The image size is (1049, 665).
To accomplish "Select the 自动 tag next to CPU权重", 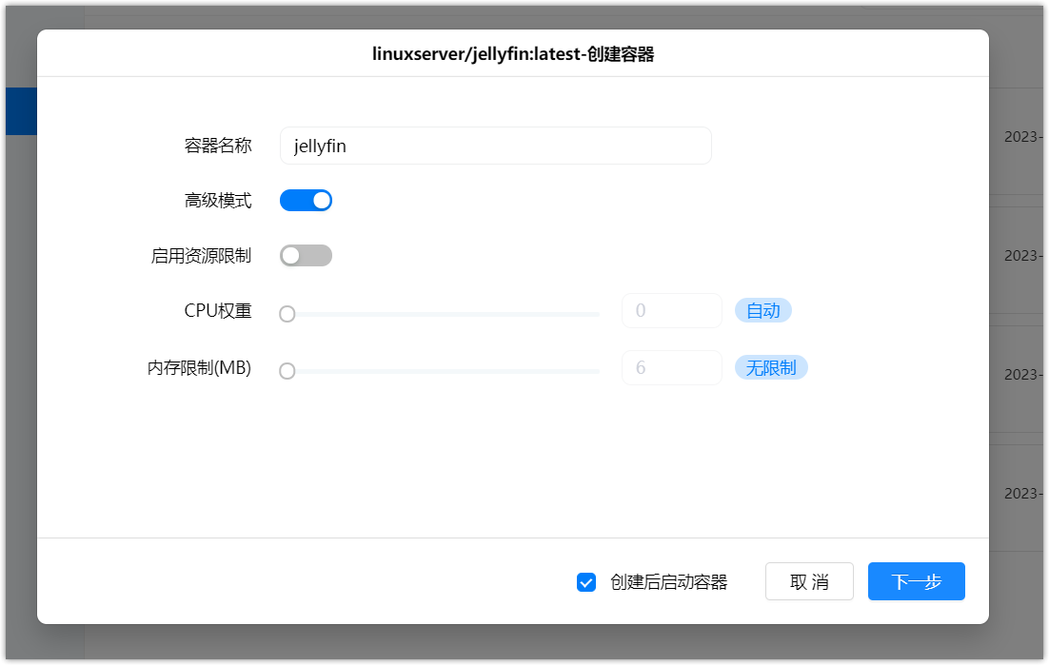I will tap(763, 311).
